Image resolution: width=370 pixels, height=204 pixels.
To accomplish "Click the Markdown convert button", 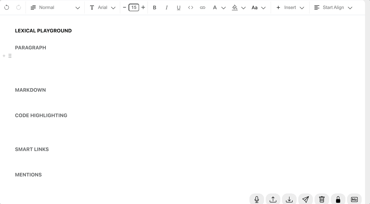I will pyautogui.click(x=354, y=199).
